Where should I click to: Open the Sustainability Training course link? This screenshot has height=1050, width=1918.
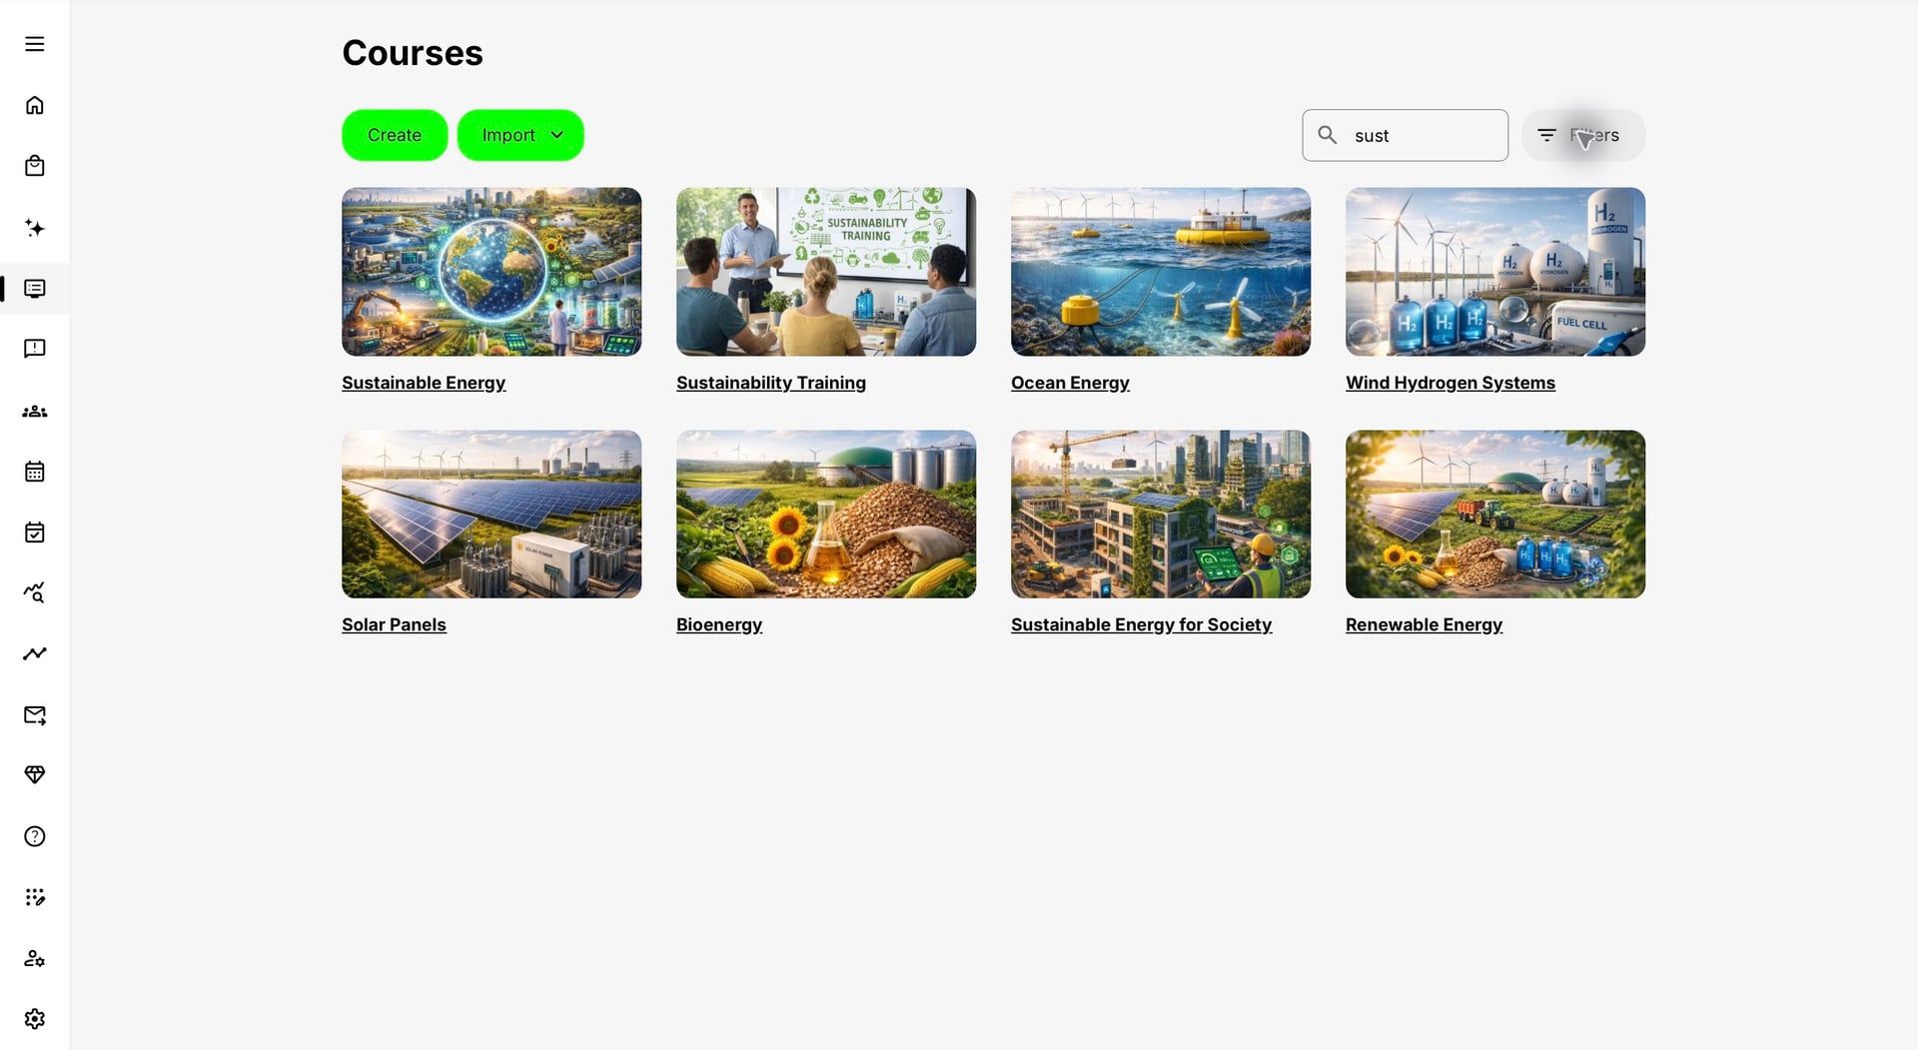[771, 383]
